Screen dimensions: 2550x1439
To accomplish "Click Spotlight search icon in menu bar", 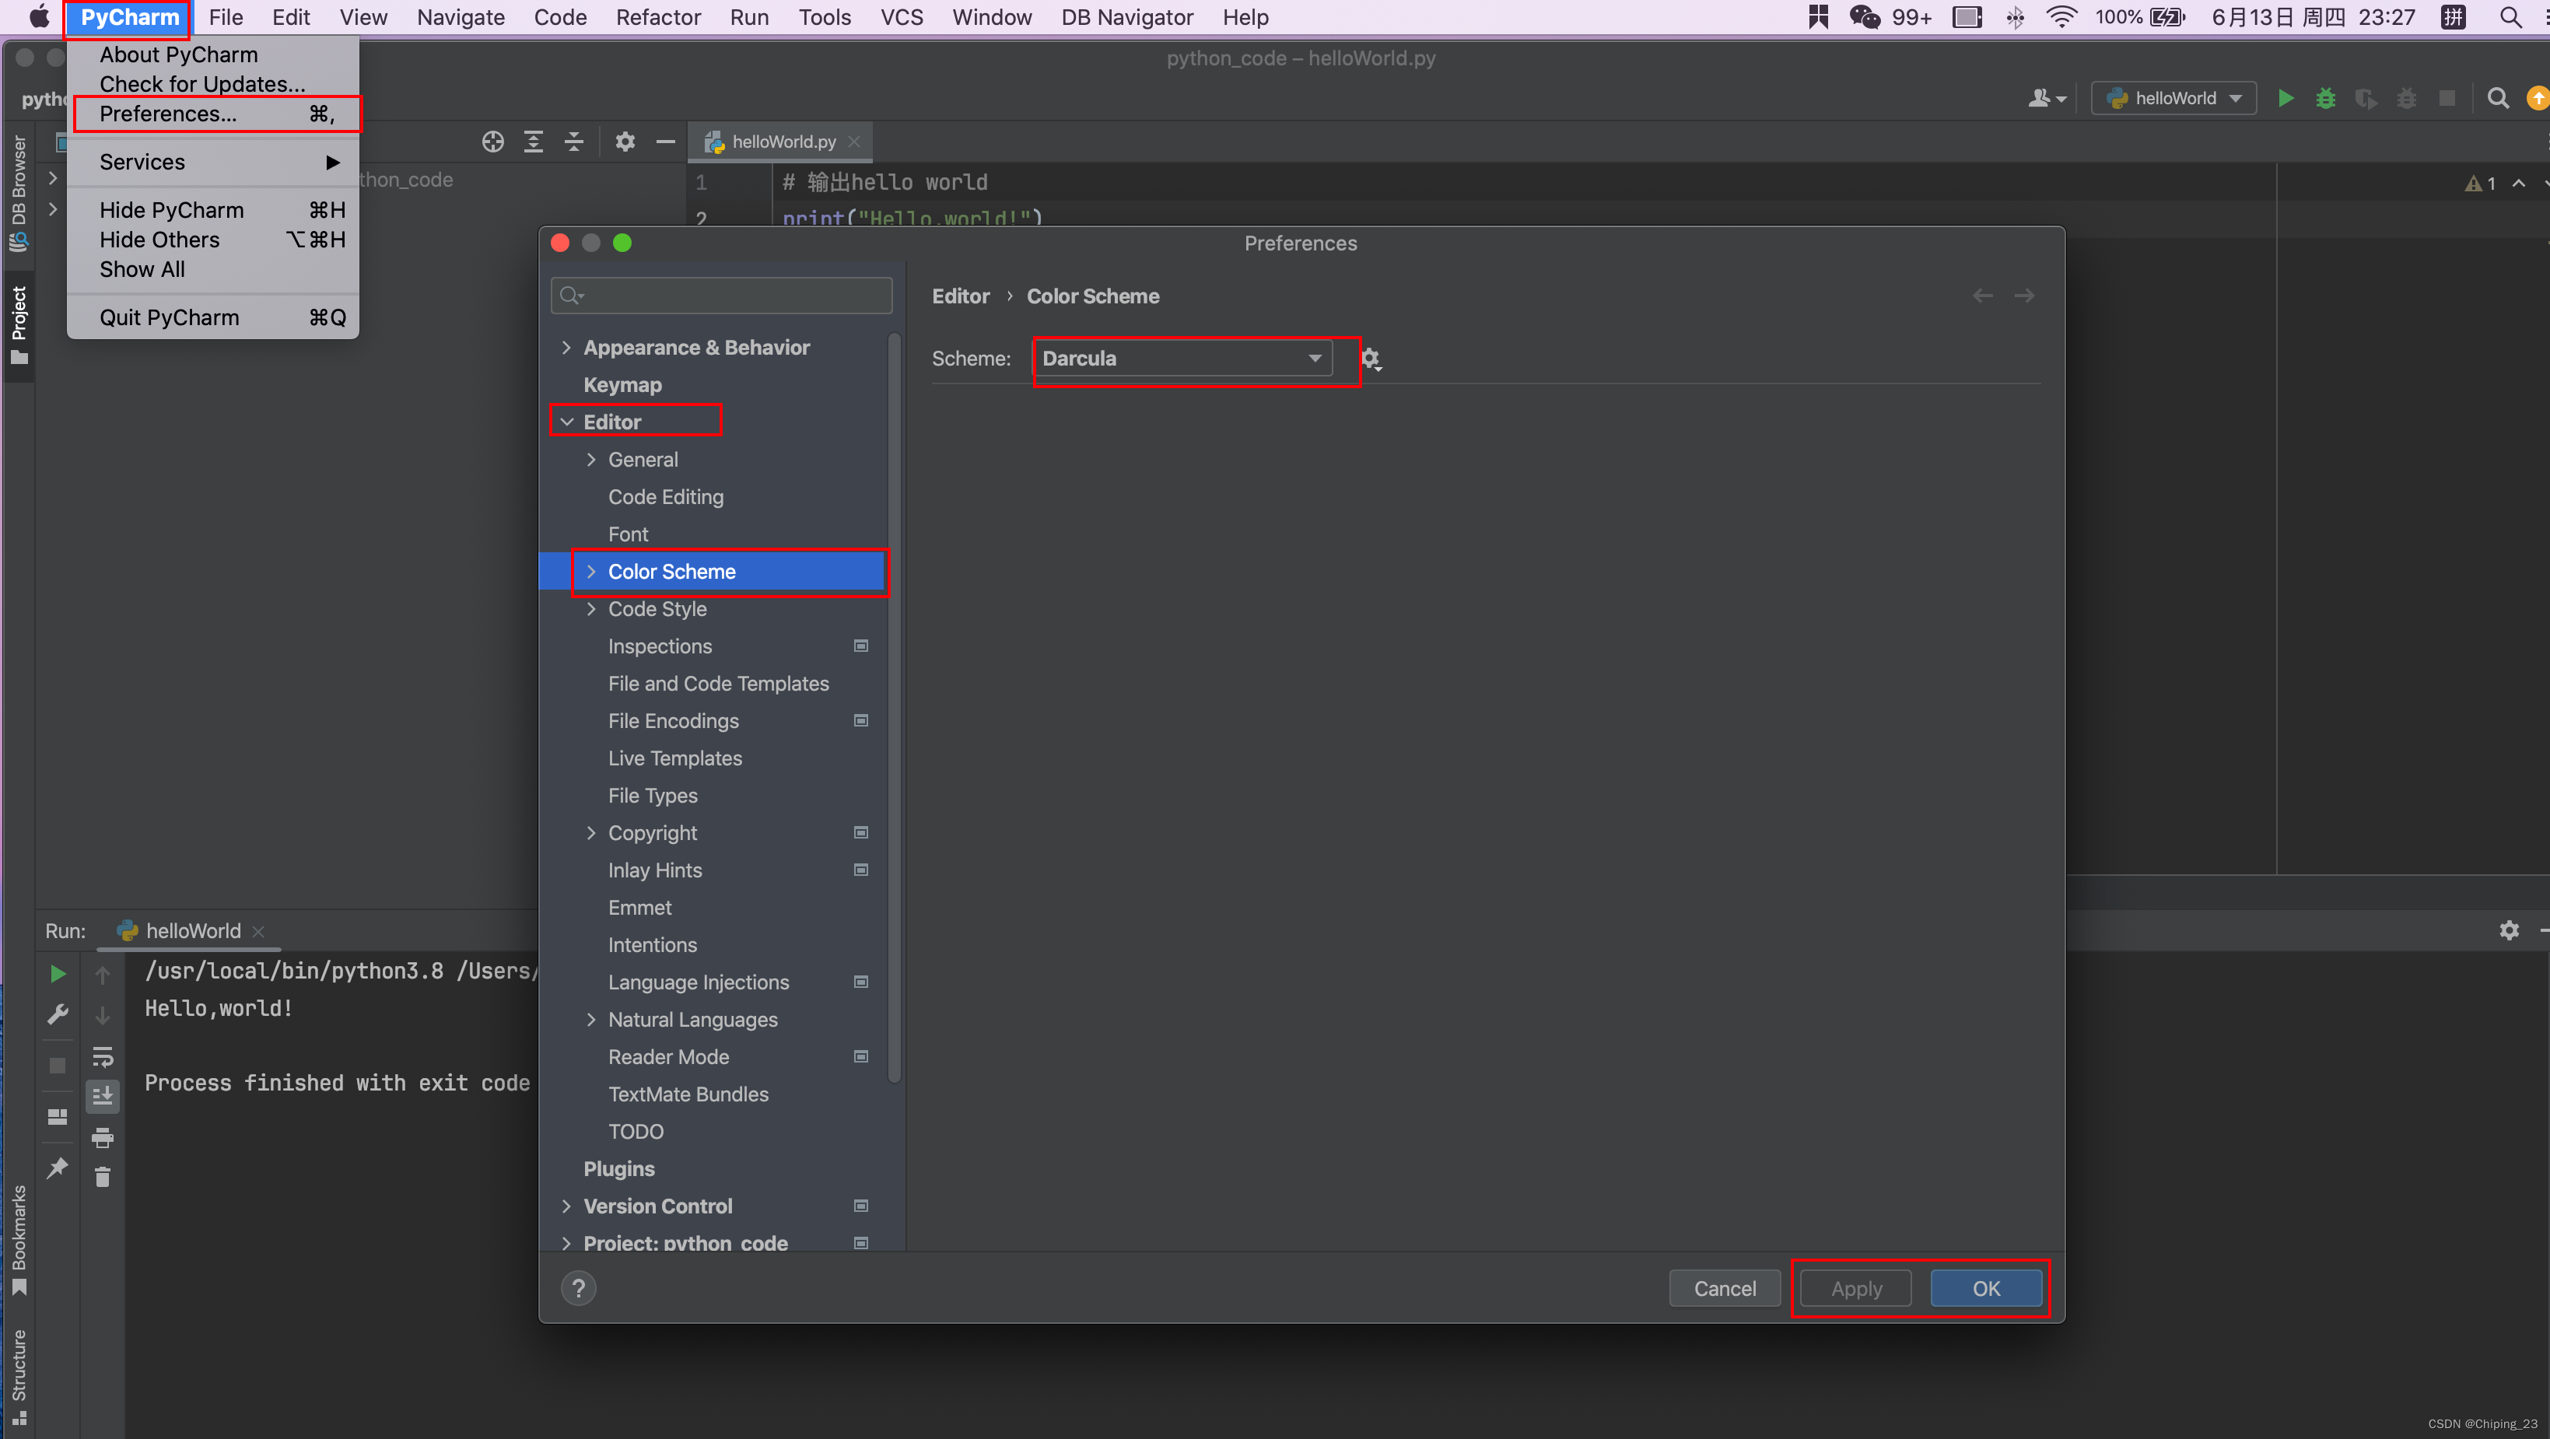I will [x=2510, y=17].
